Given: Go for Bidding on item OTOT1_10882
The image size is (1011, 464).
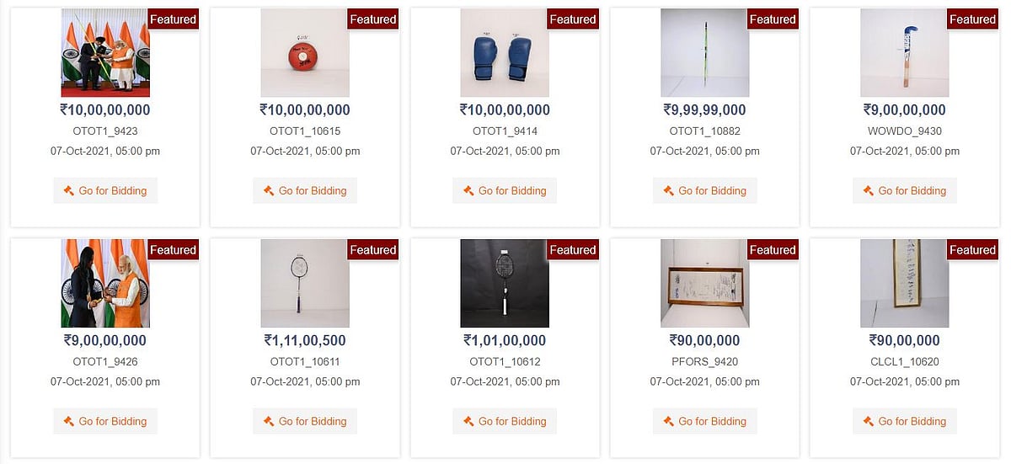Looking at the screenshot, I should pyautogui.click(x=704, y=191).
